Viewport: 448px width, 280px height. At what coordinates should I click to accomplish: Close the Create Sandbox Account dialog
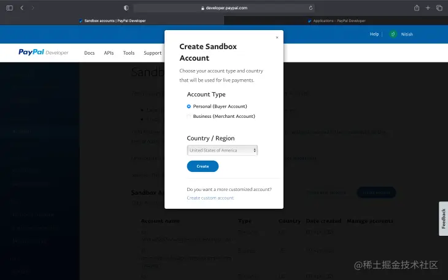pos(277,37)
